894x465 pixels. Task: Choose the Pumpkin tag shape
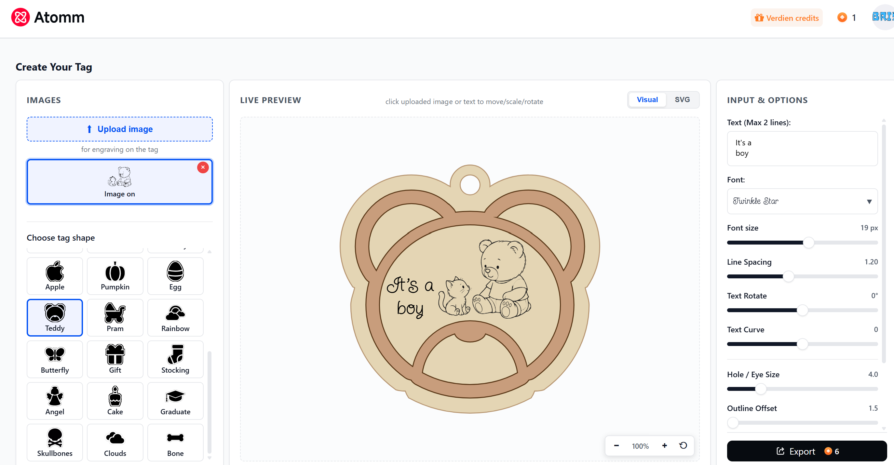tap(115, 276)
